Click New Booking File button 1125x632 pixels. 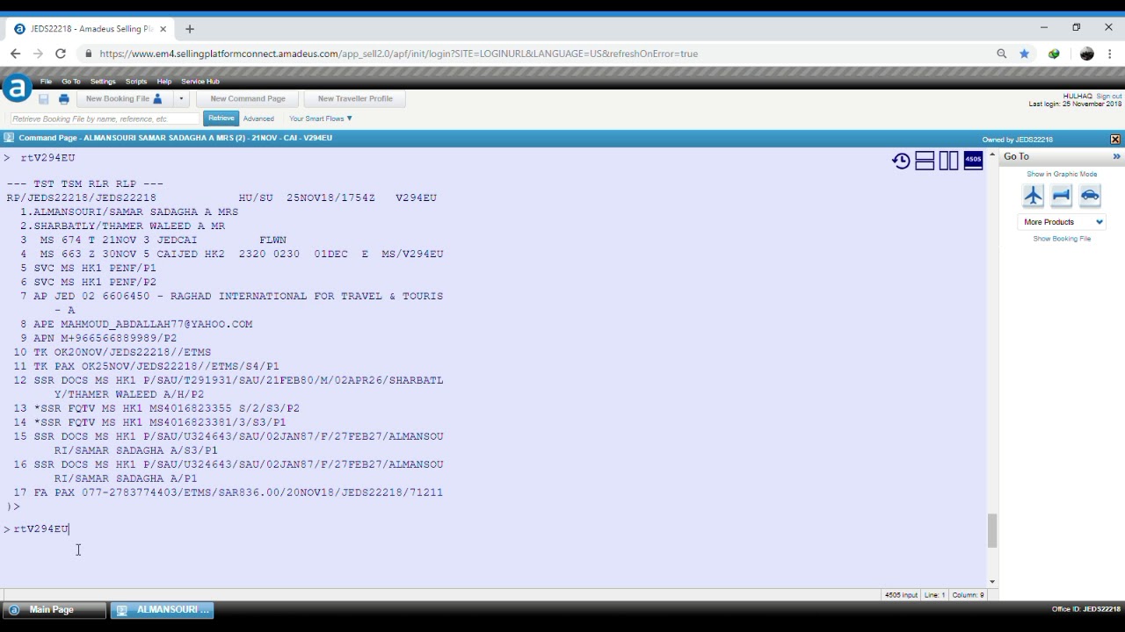(x=124, y=99)
